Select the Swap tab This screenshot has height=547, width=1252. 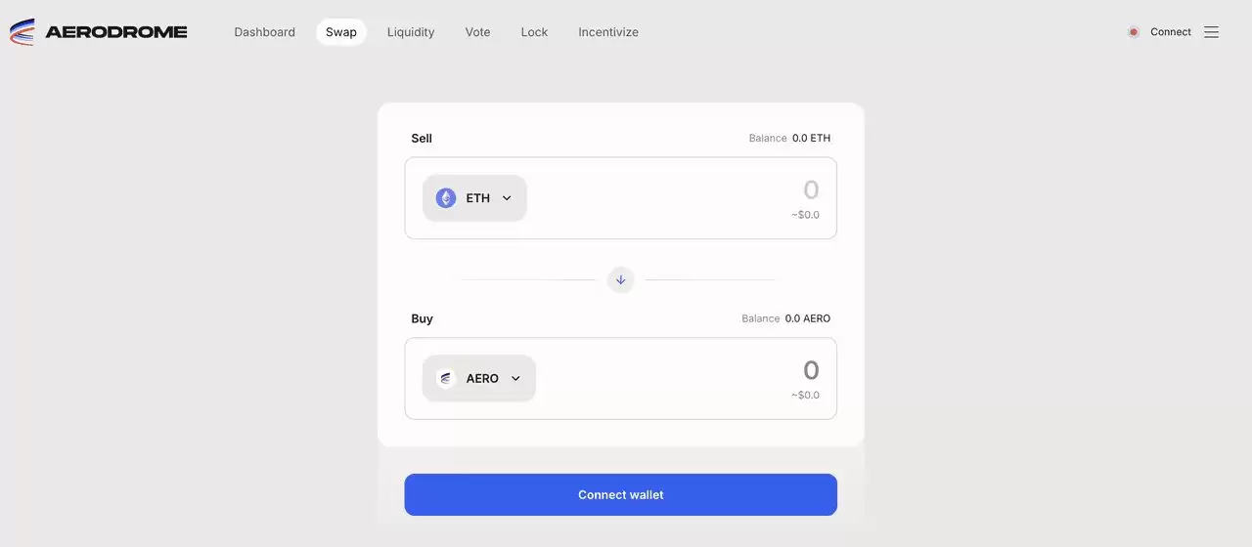(341, 32)
